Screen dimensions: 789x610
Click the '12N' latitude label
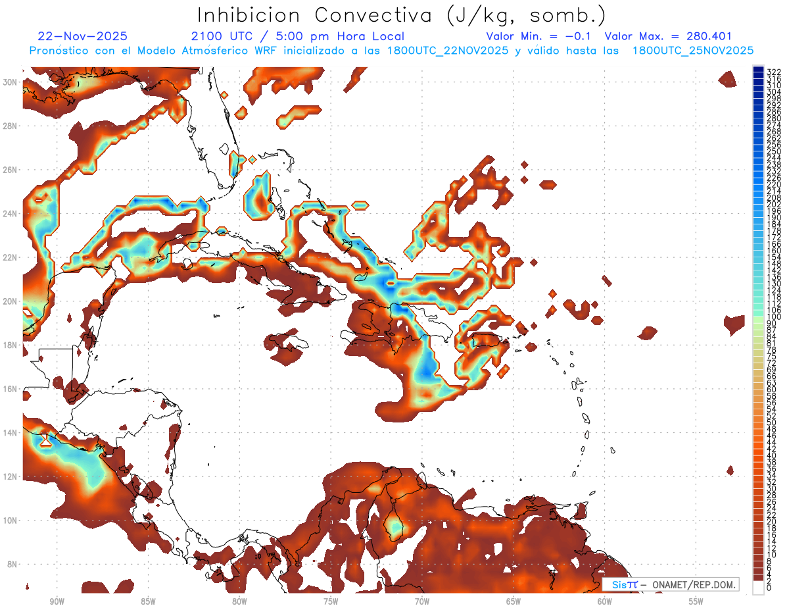[10, 476]
